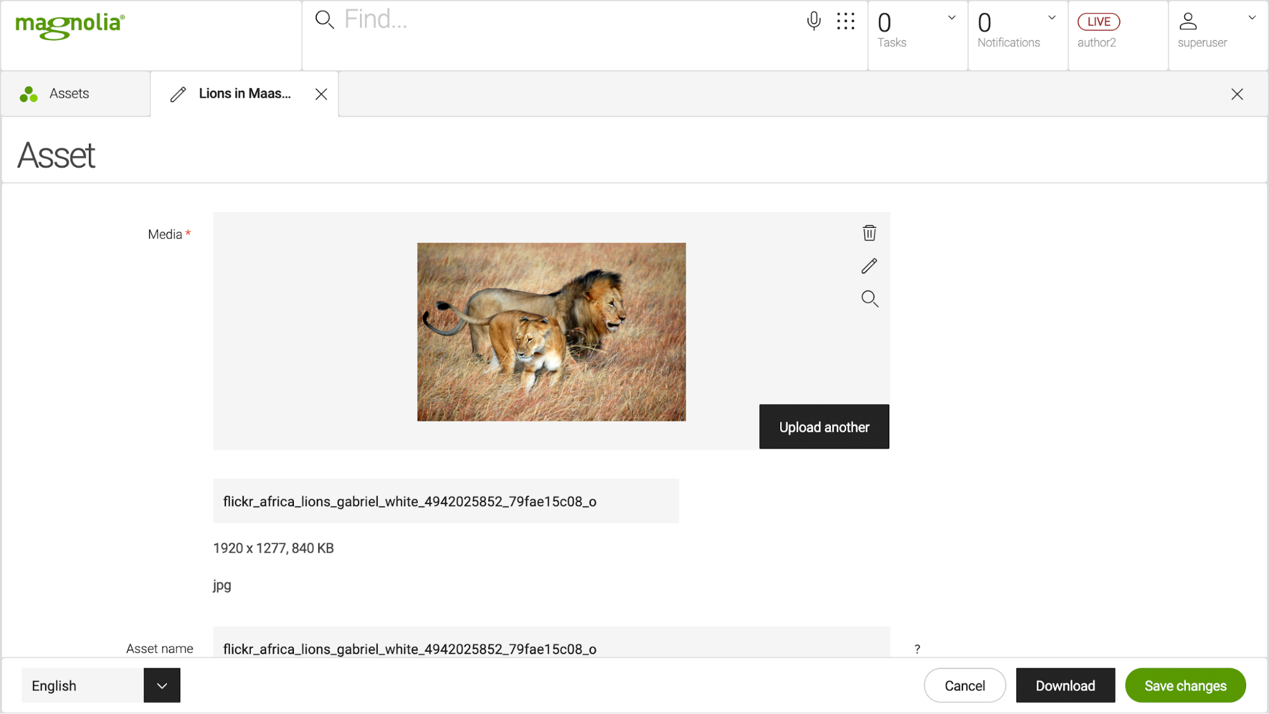Click the zoom/magnify icon for image
Screen dimensions: 1269x714
pos(869,299)
